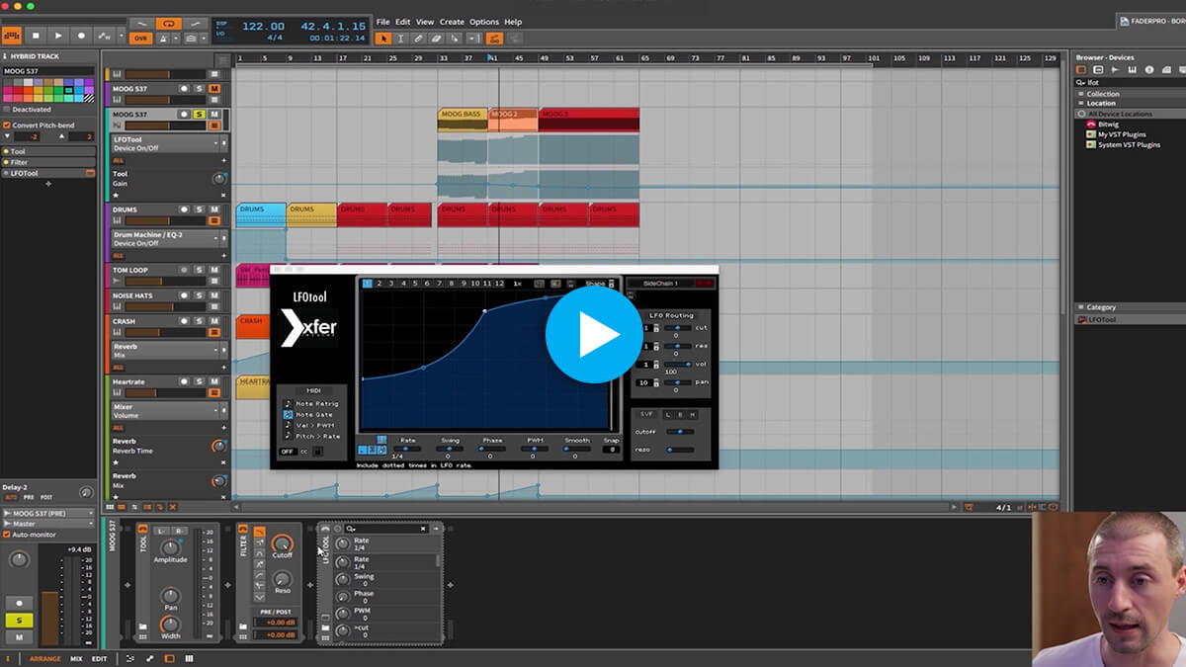This screenshot has width=1186, height=667.
Task: Open the Options menu
Action: coord(484,22)
